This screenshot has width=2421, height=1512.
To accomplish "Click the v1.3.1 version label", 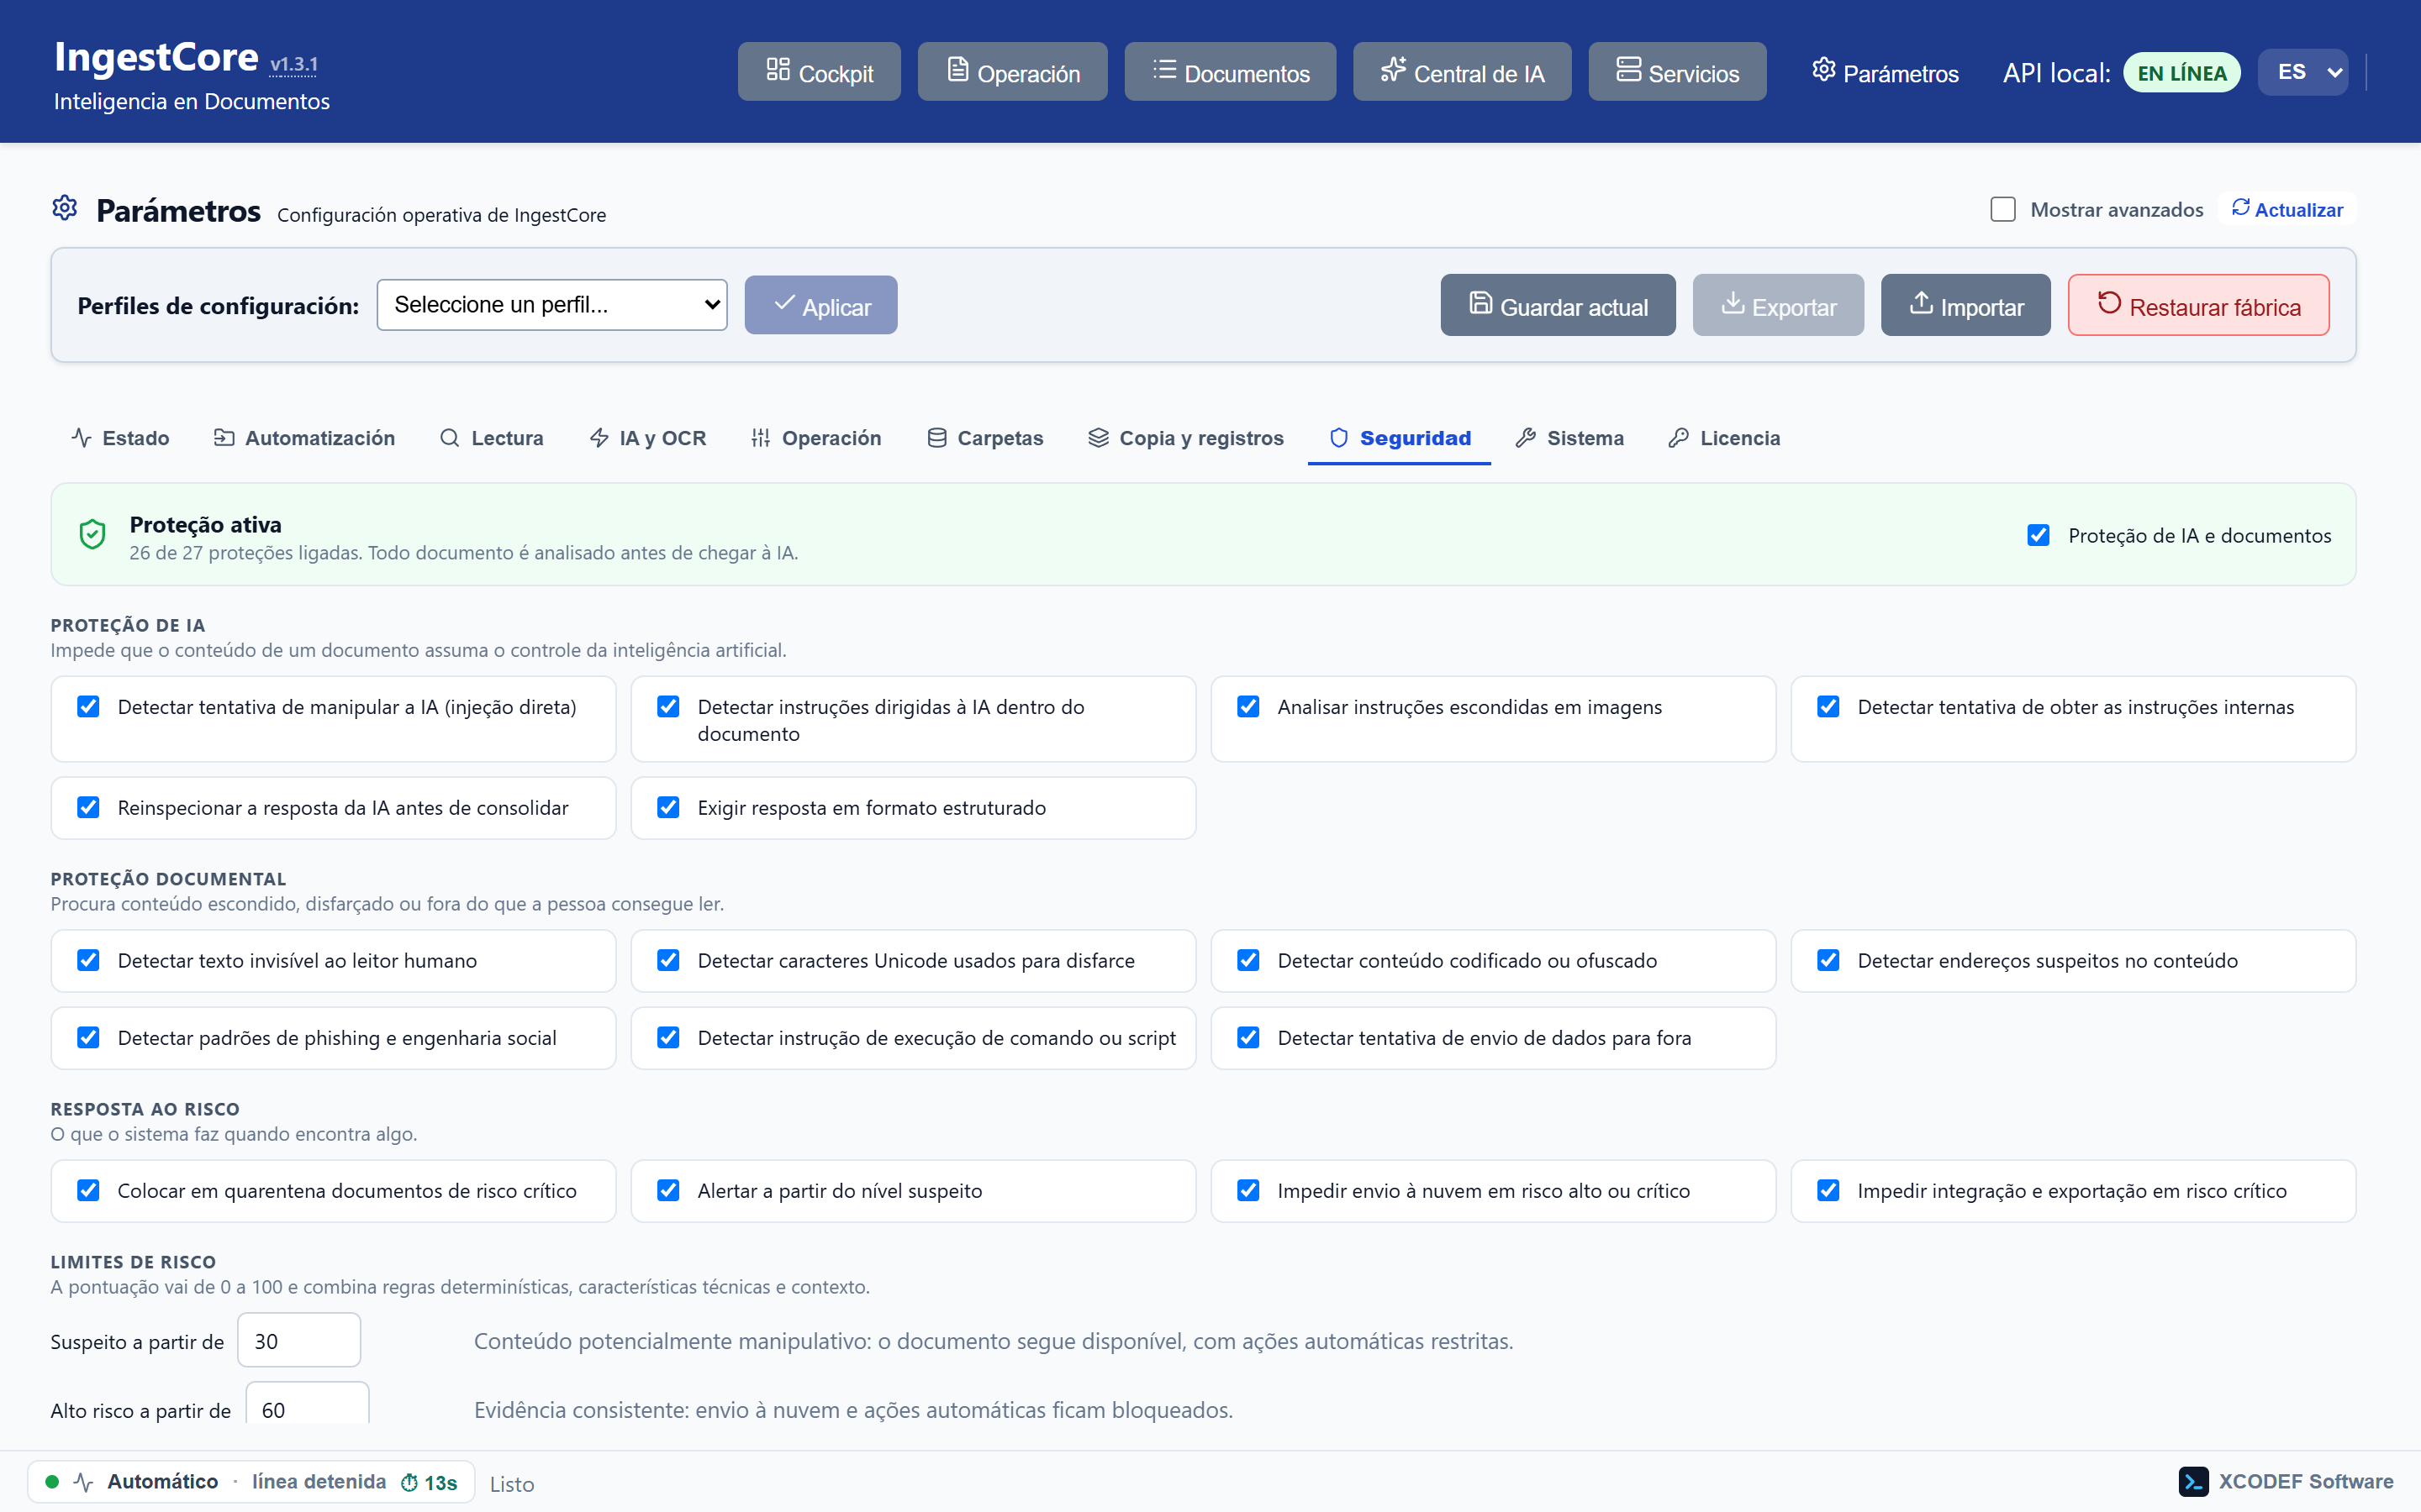I will pyautogui.click(x=294, y=65).
